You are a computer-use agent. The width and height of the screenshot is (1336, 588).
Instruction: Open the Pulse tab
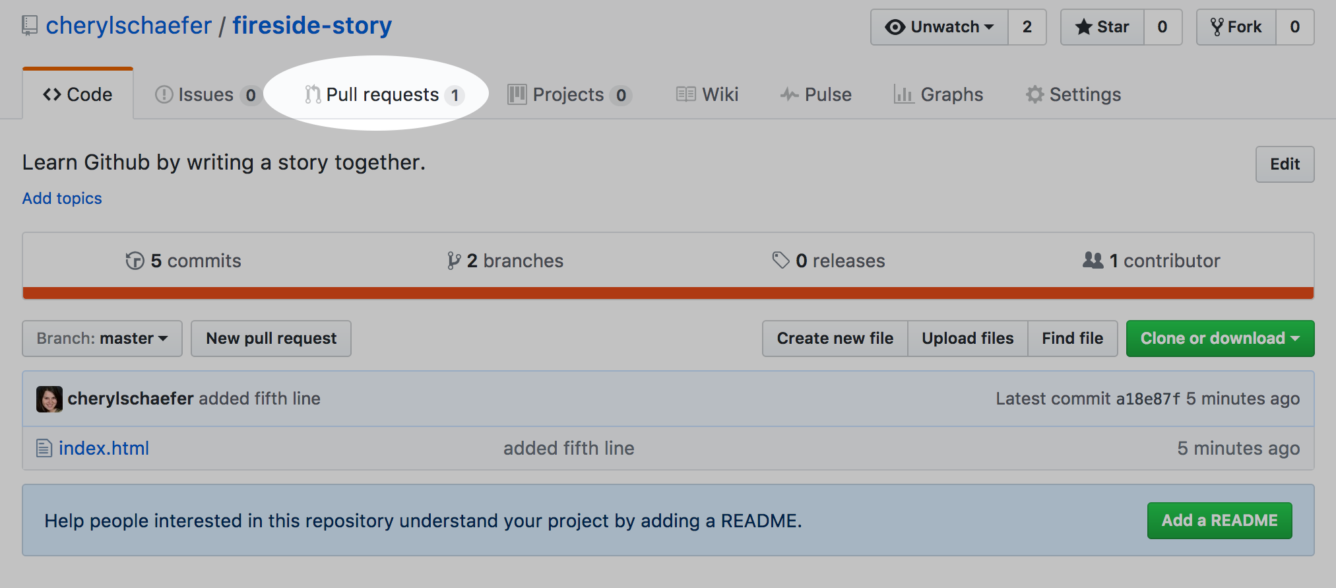coord(815,95)
